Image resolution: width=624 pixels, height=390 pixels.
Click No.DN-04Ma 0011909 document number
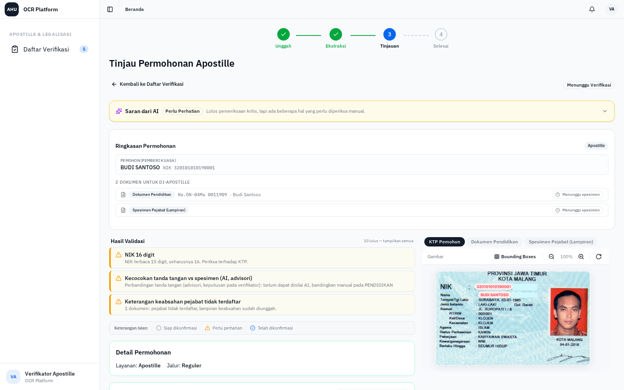pos(202,195)
